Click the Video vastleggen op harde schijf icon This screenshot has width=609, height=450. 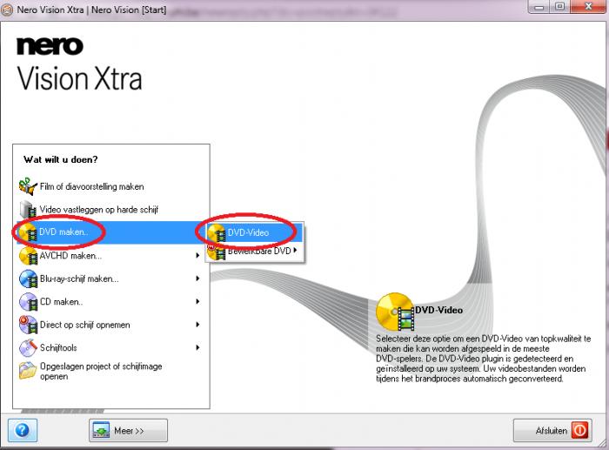click(28, 210)
